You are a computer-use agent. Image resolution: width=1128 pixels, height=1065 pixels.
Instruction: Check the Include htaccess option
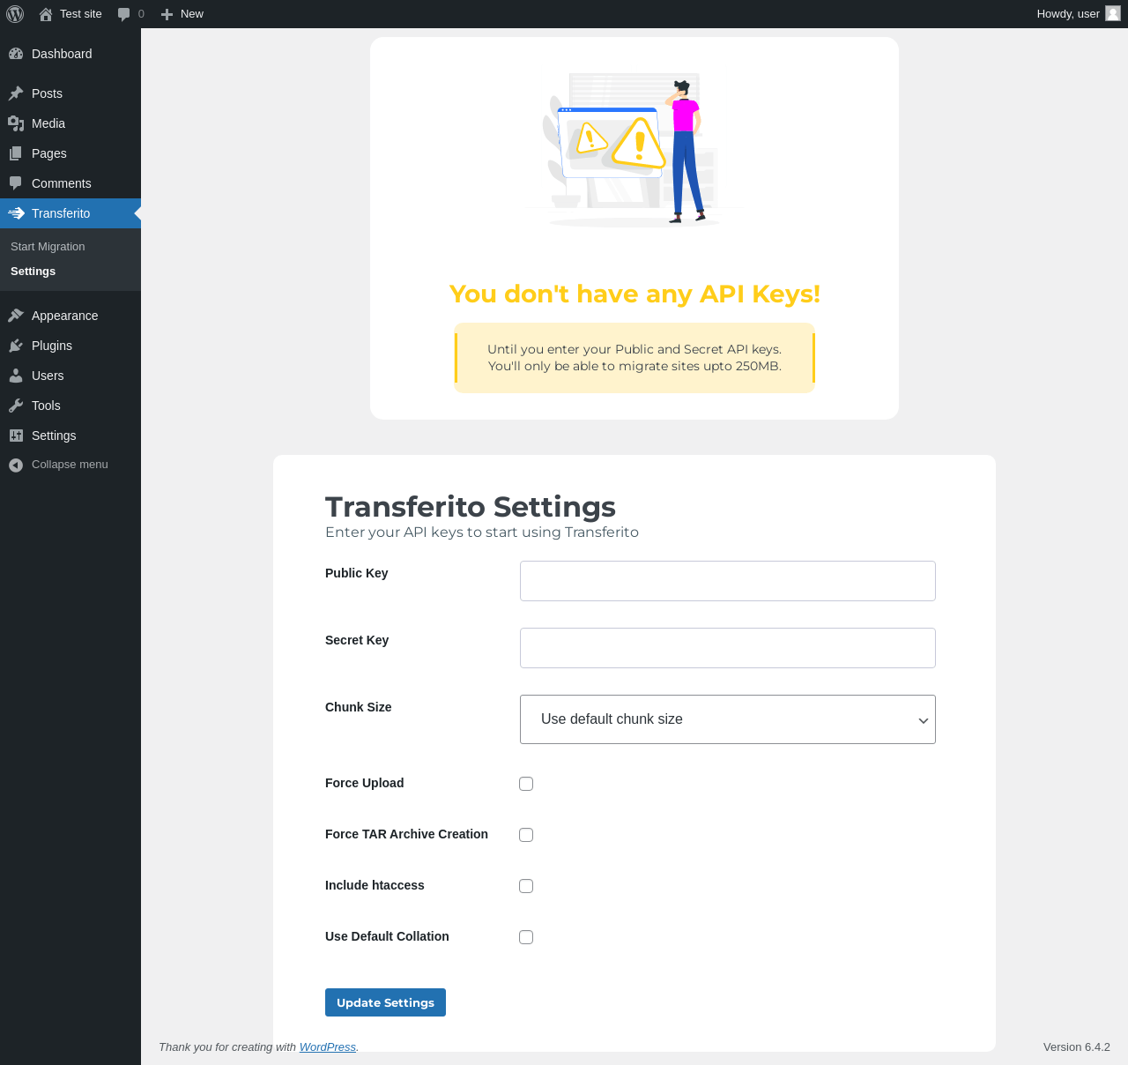(526, 886)
